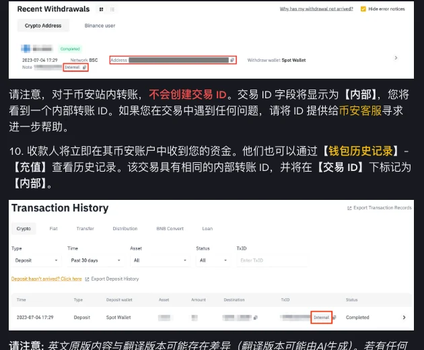The height and width of the screenshot is (350, 424).
Task: Open the Time dropdown showing Past 30 days
Action: pyautogui.click(x=96, y=260)
